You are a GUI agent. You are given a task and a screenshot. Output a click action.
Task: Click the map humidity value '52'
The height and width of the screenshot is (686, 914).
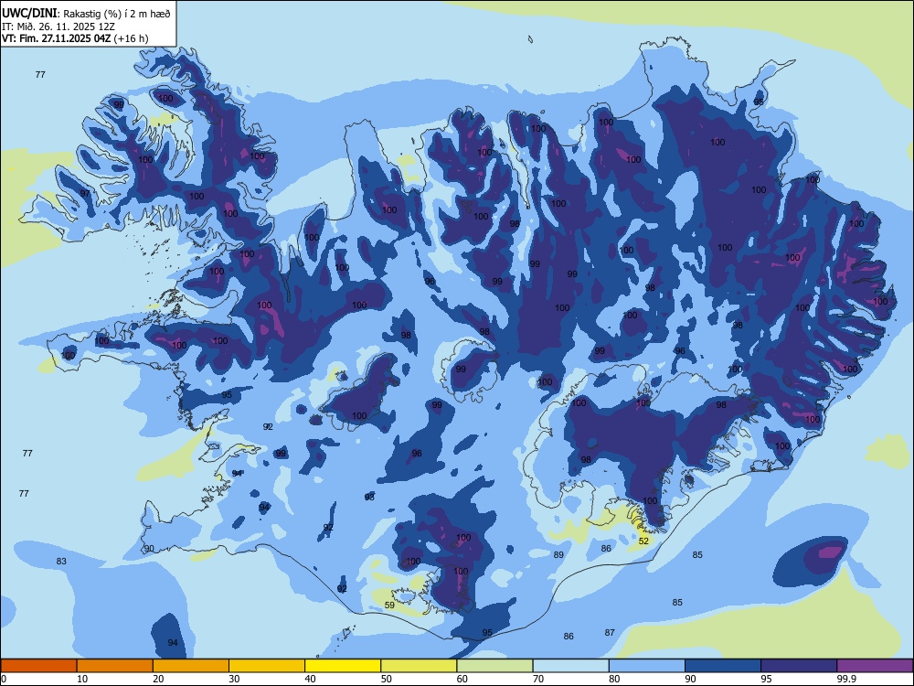(643, 541)
